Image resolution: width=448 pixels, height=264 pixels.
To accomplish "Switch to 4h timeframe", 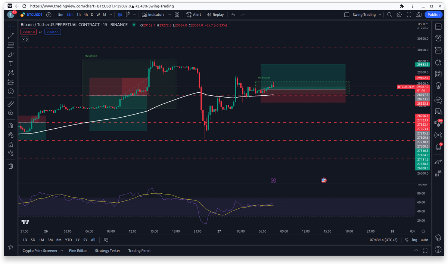I will click(x=86, y=15).
